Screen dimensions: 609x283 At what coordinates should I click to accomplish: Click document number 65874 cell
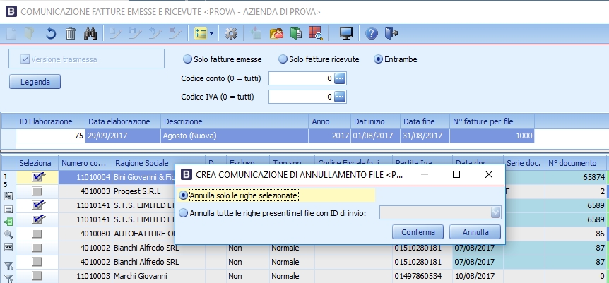(x=575, y=177)
